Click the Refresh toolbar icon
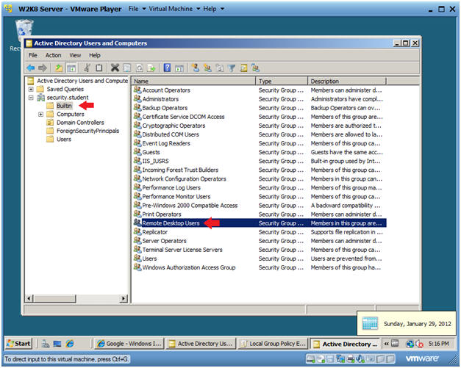 140,68
